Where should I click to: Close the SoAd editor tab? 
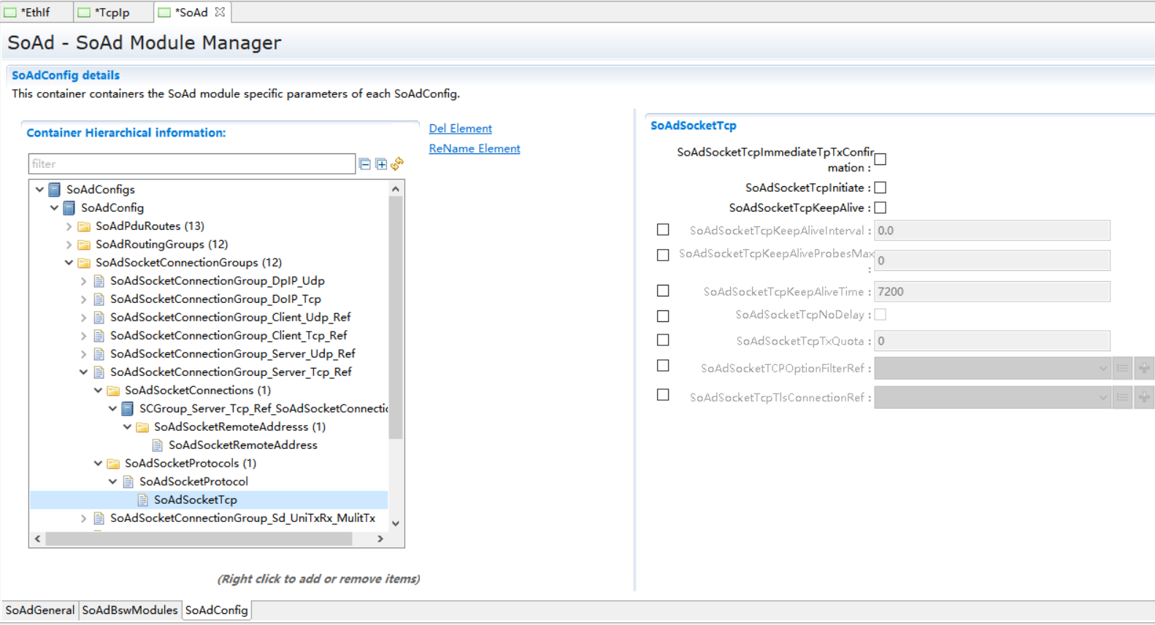click(x=220, y=12)
